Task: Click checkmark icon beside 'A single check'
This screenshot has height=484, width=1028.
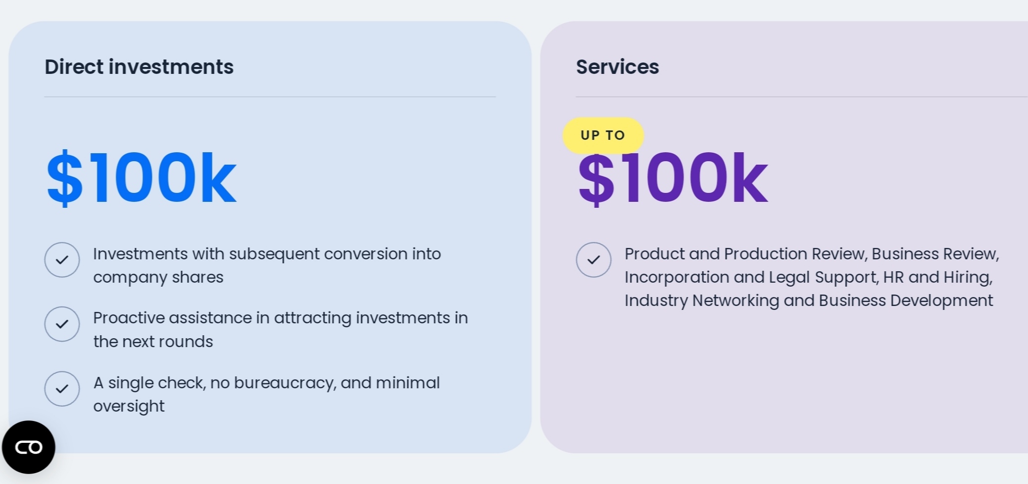Action: click(62, 389)
